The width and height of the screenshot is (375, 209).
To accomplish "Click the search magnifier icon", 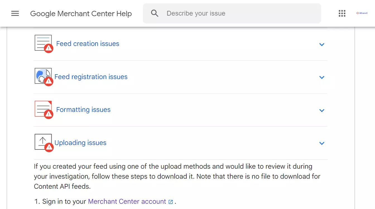I will [x=155, y=13].
